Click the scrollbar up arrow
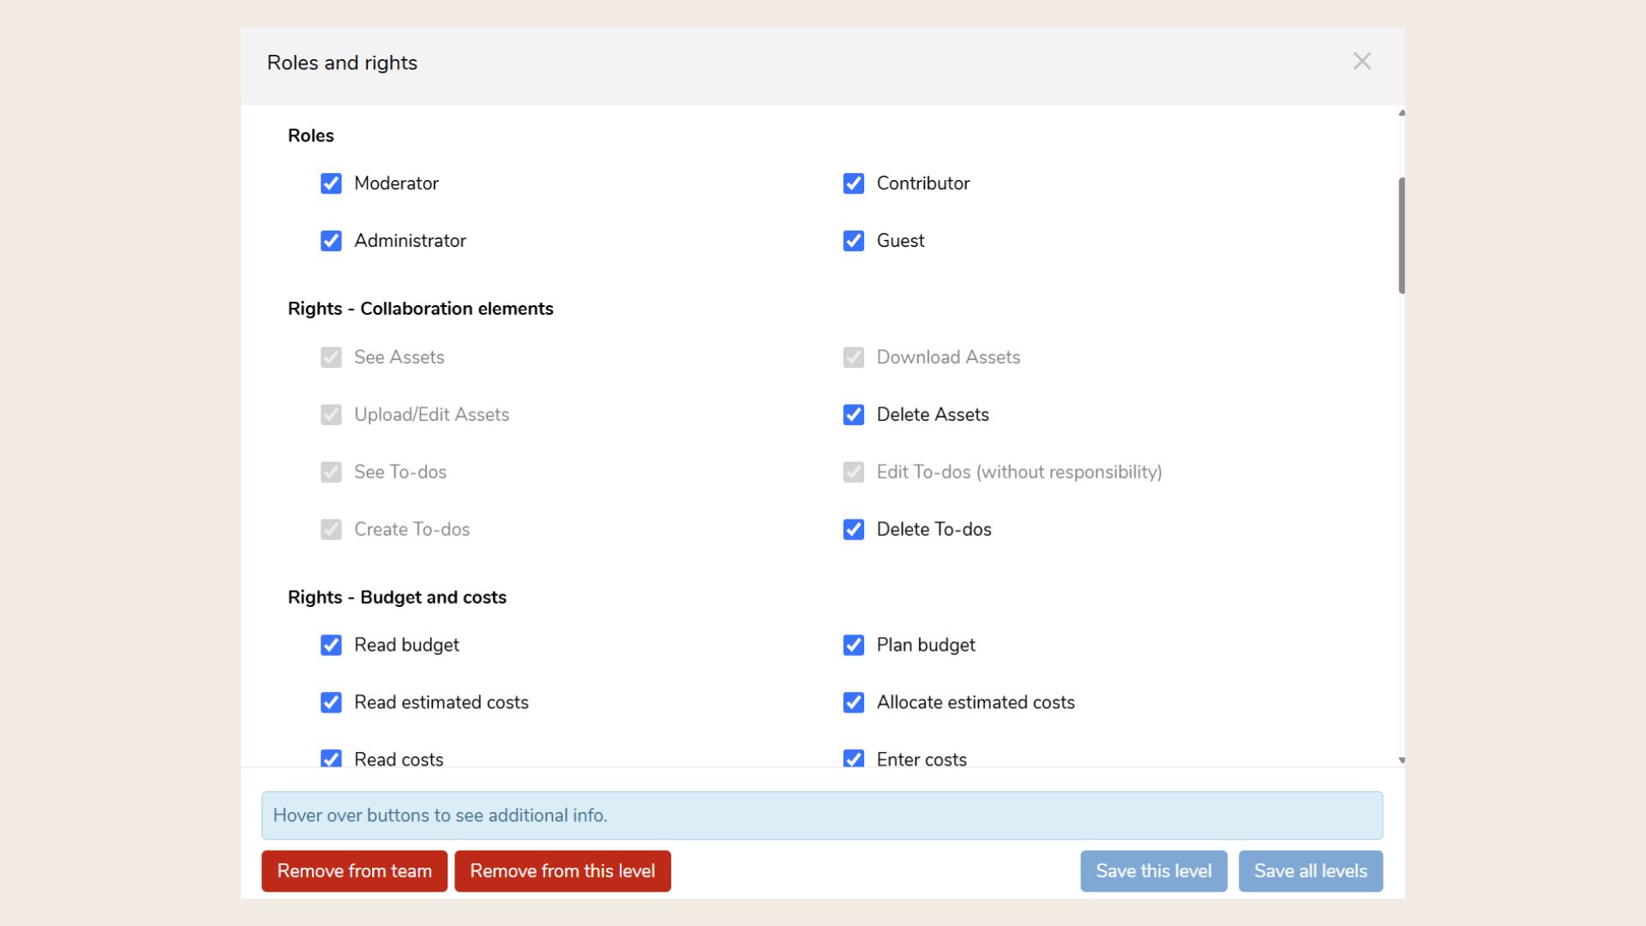 click(1402, 113)
